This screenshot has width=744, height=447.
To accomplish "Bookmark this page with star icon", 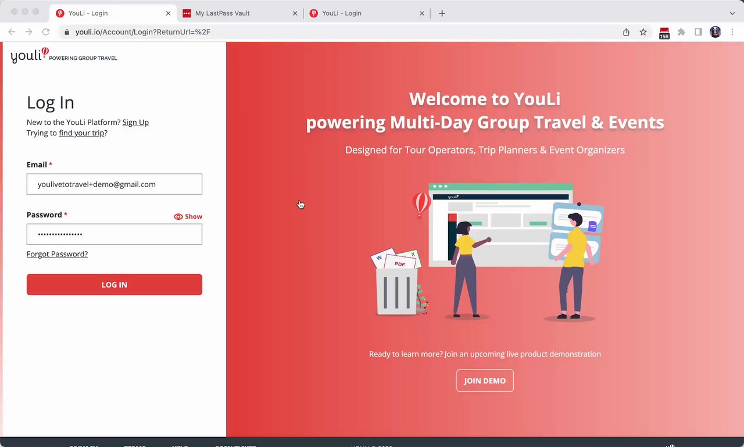I will click(x=643, y=32).
